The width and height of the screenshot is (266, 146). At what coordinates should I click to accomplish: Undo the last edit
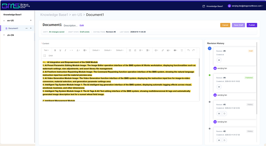[188, 50]
